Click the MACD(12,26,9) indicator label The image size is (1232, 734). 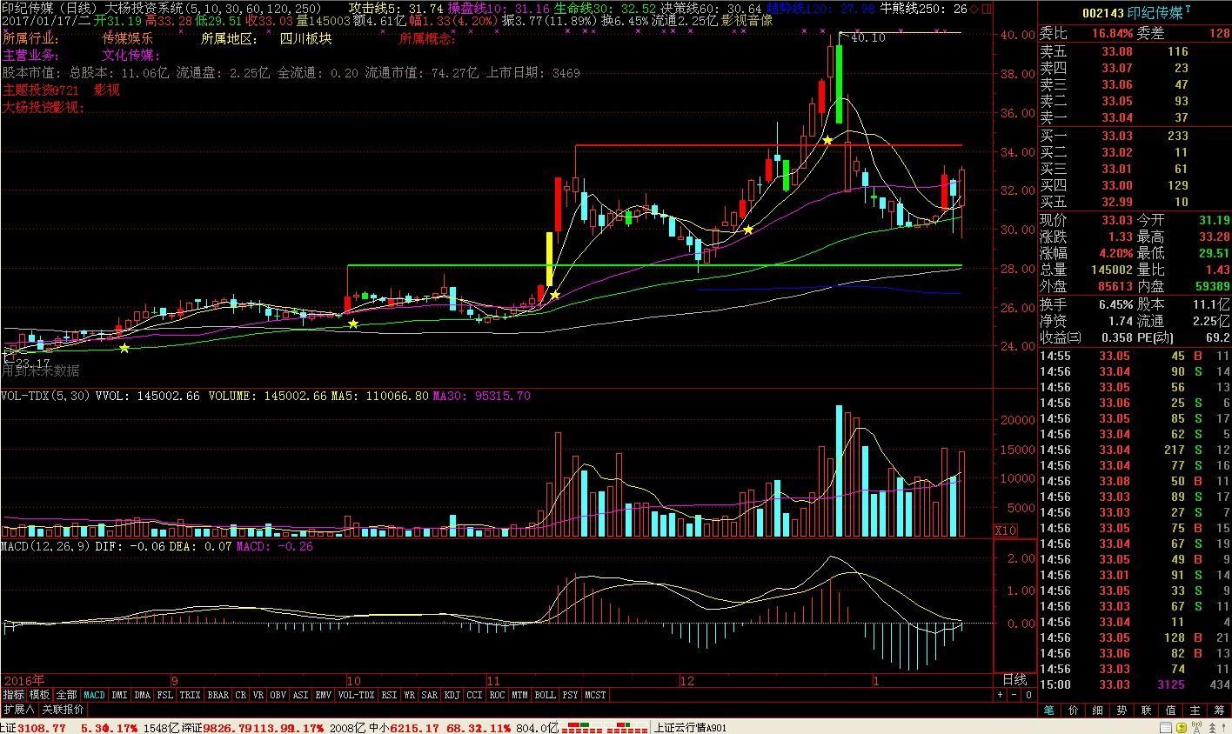point(45,546)
